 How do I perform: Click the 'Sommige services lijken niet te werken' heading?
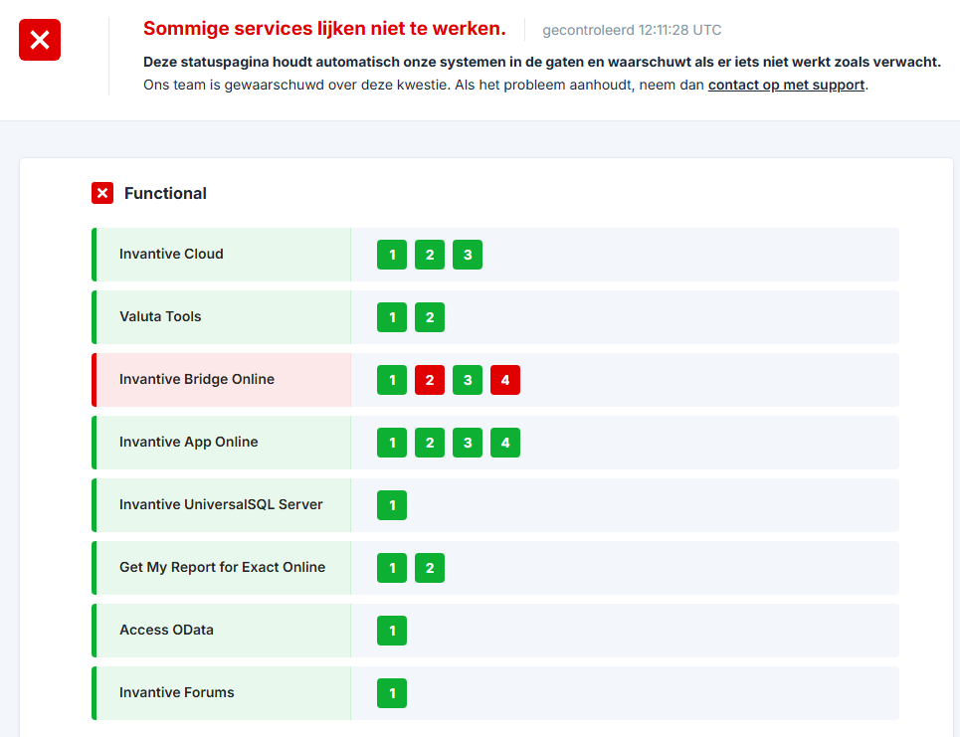click(324, 29)
